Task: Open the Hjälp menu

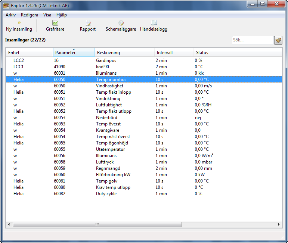Action: point(62,15)
